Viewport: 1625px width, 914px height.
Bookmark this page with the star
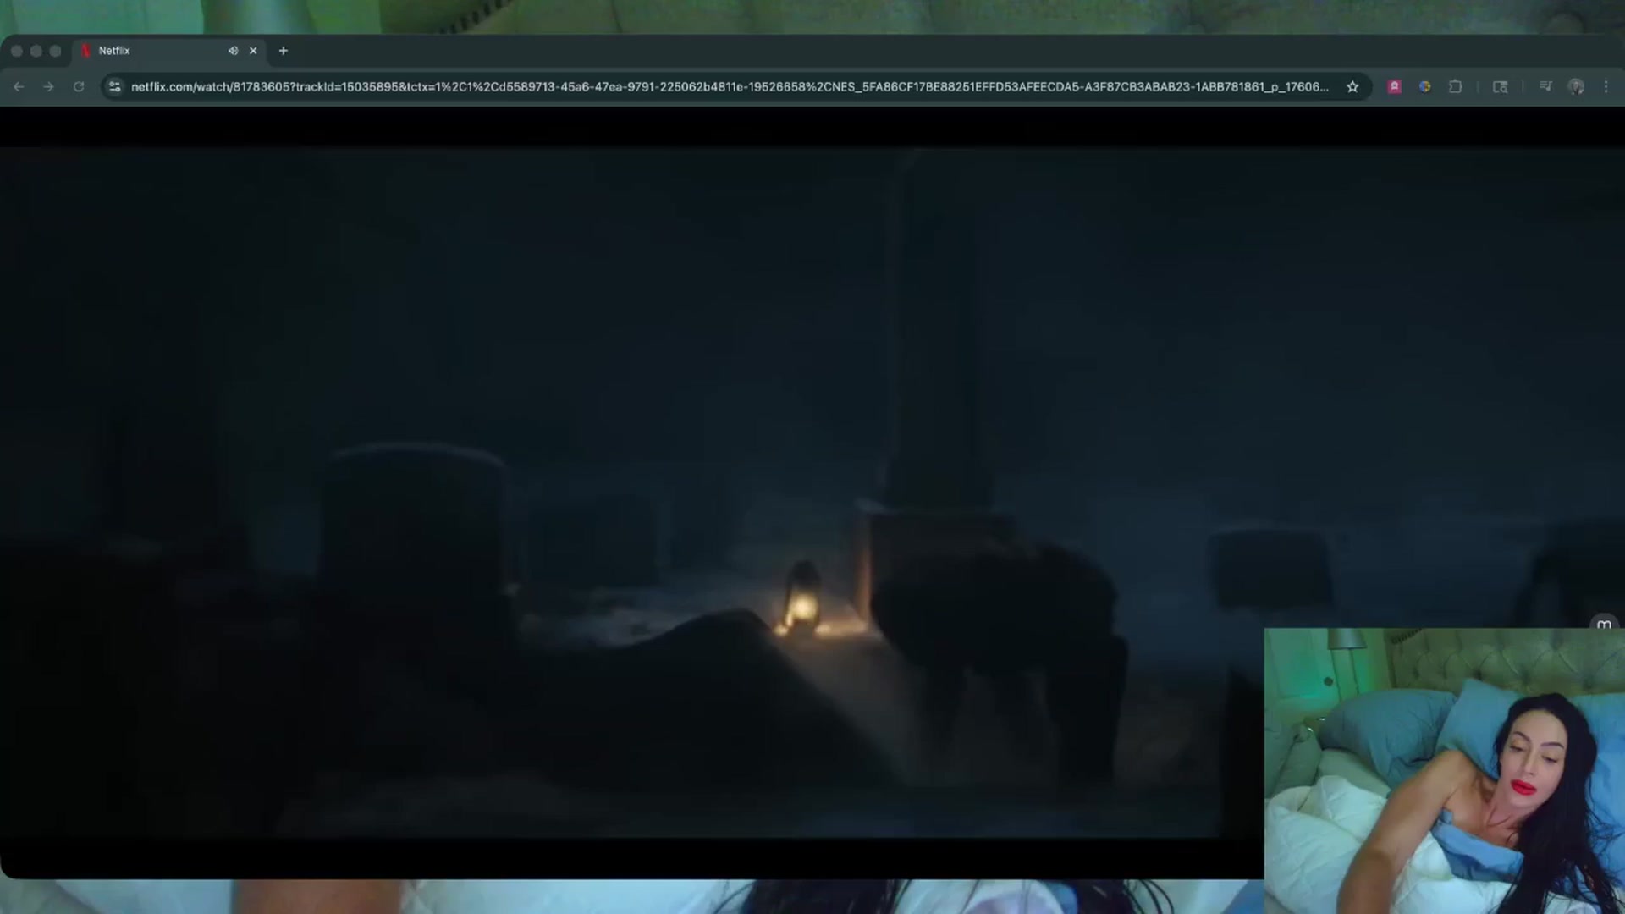[x=1352, y=86]
